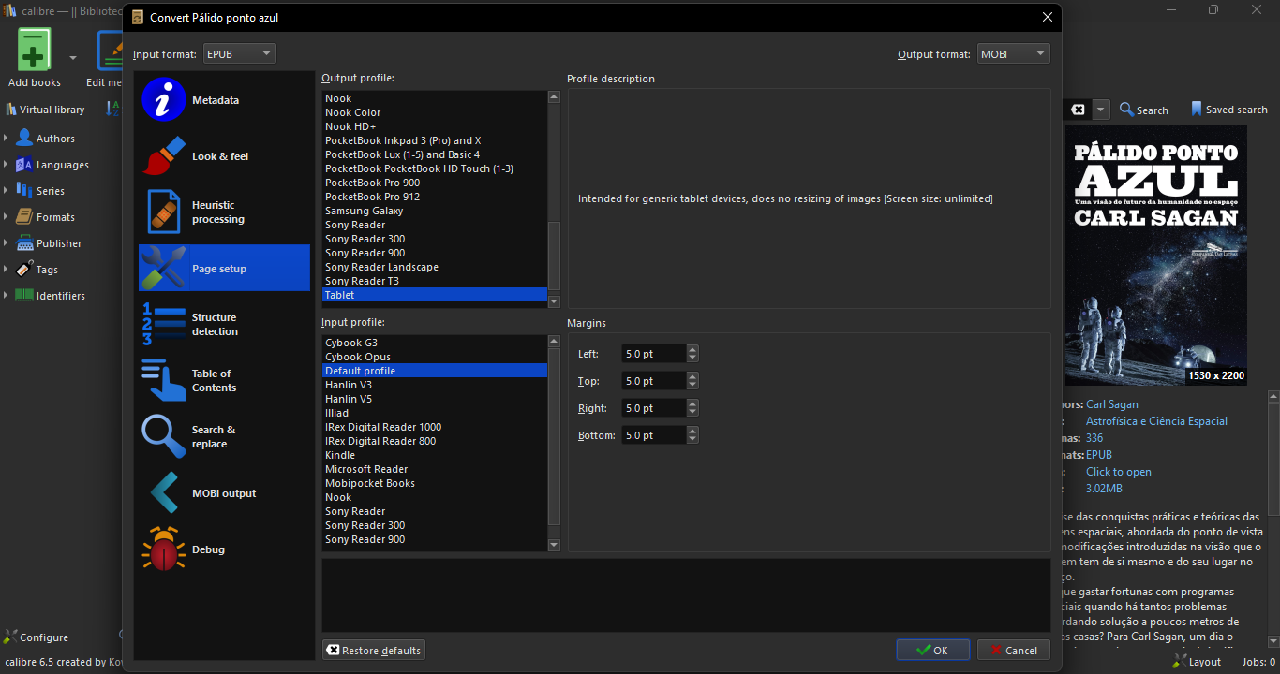Open the Input format dropdown
This screenshot has height=674, width=1280.
coord(240,54)
